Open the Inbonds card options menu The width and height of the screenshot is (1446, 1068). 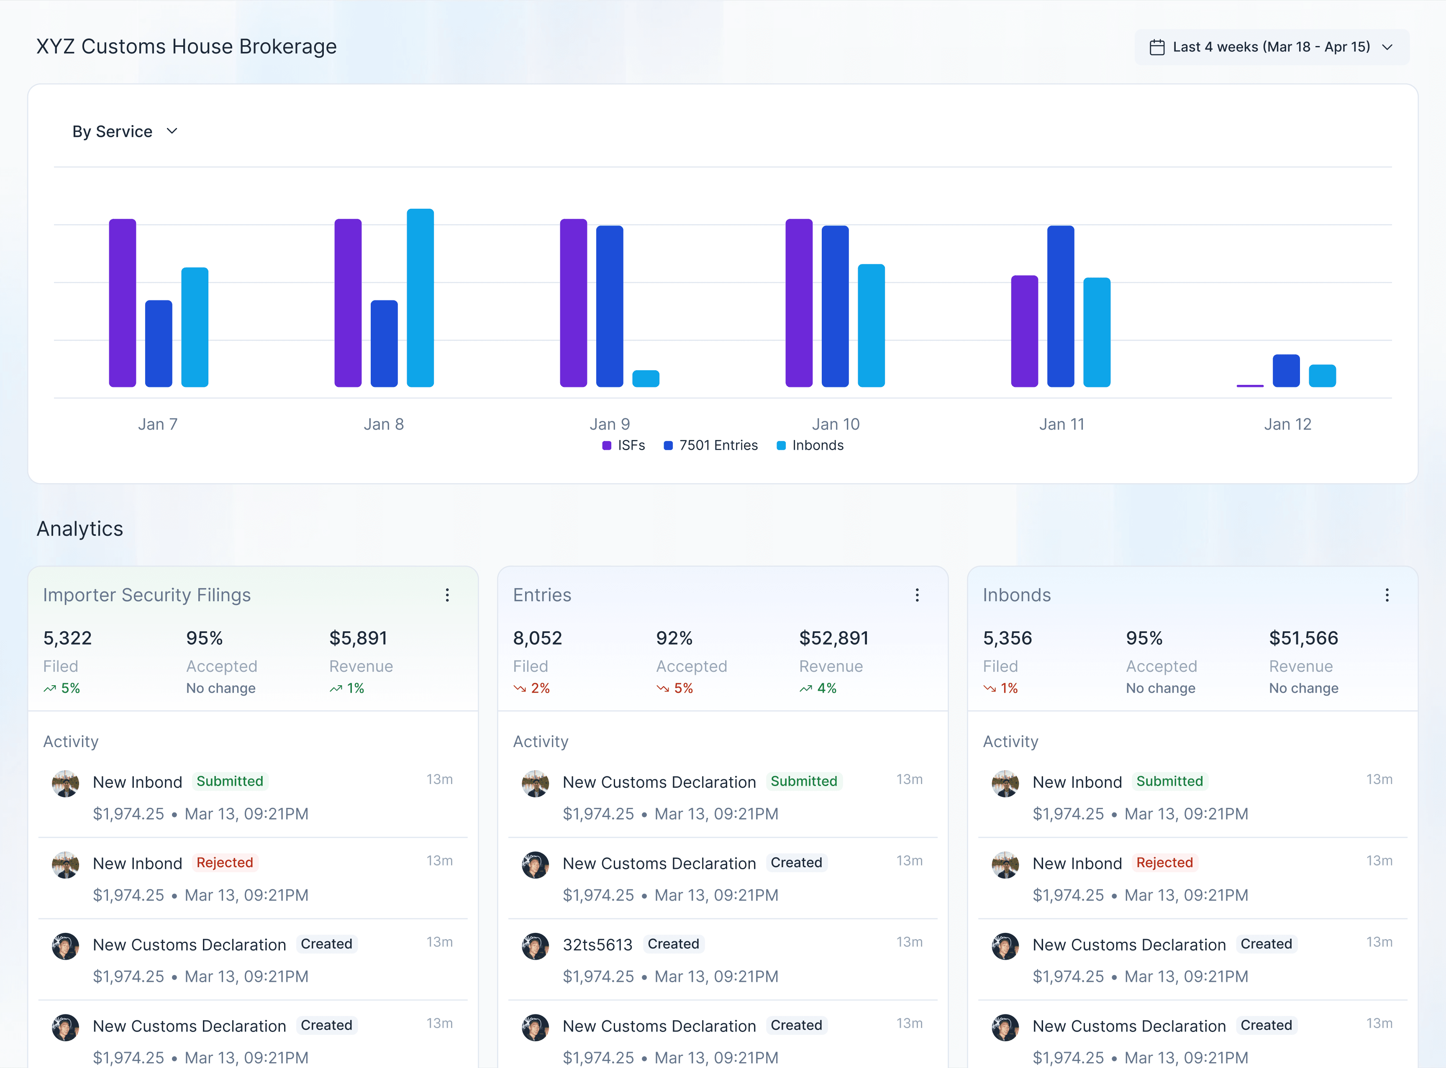(1388, 595)
